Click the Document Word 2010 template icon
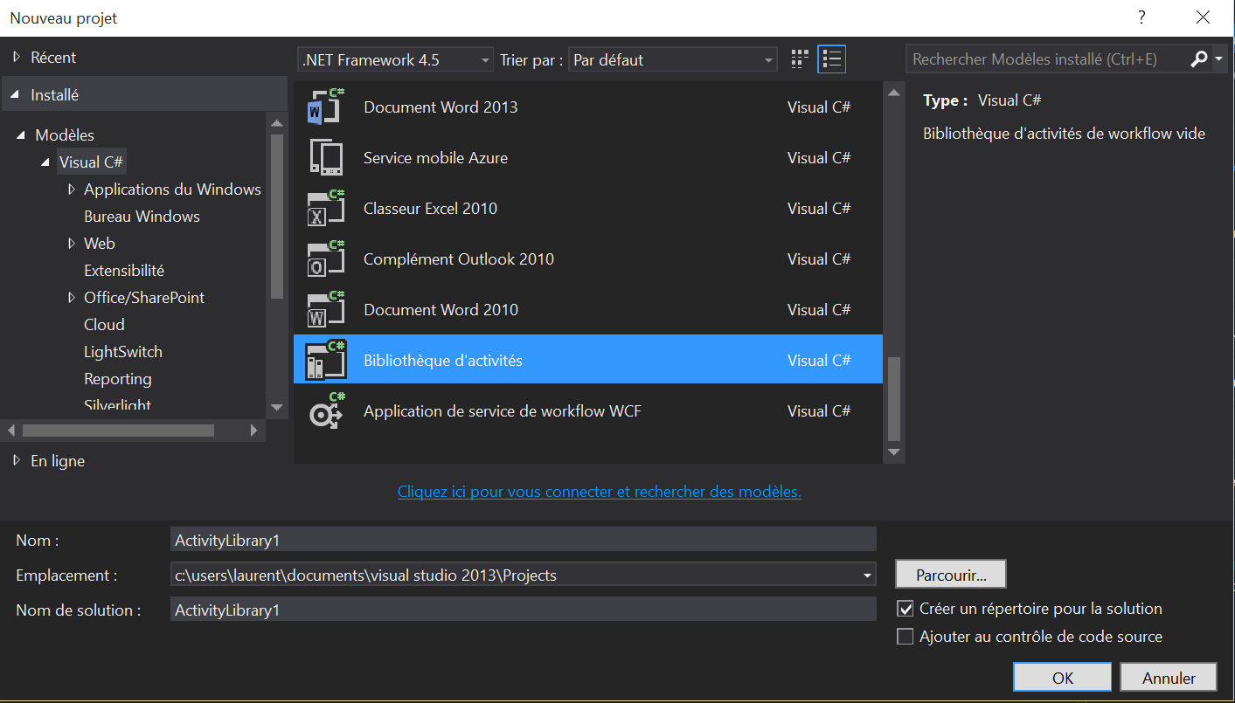 327,309
